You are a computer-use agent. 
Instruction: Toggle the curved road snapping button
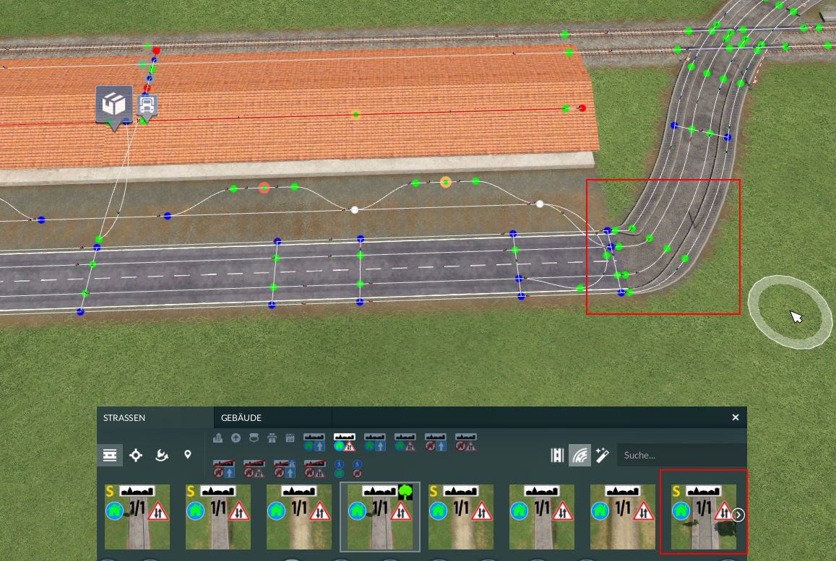(x=579, y=455)
